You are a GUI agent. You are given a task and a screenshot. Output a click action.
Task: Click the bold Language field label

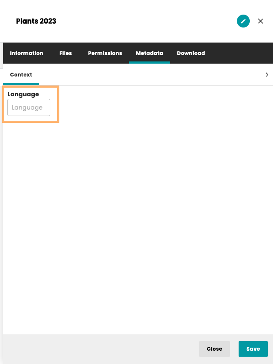point(23,94)
